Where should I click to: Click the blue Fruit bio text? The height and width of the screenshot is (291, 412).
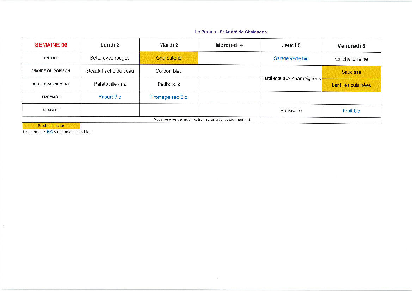[351, 111]
